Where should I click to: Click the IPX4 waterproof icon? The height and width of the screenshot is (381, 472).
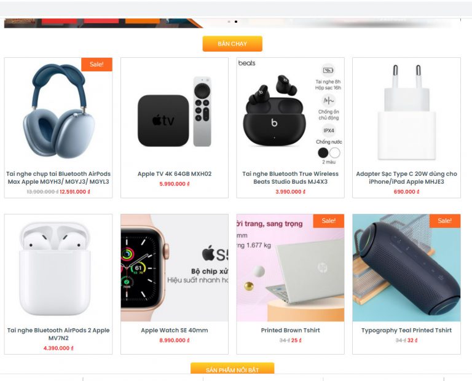point(329,131)
